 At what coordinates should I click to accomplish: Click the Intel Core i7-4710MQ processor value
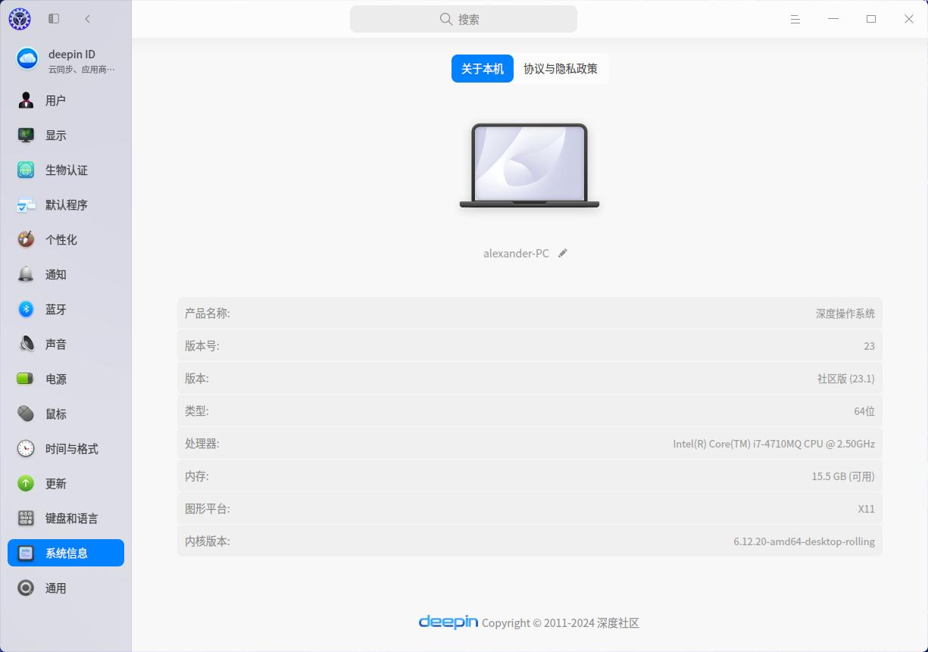(x=774, y=443)
